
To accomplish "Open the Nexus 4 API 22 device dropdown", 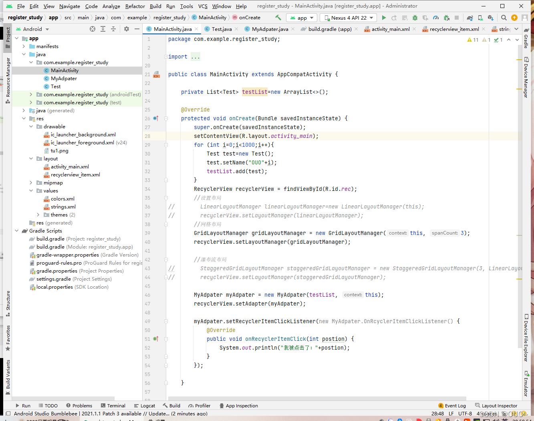I will tap(348, 18).
